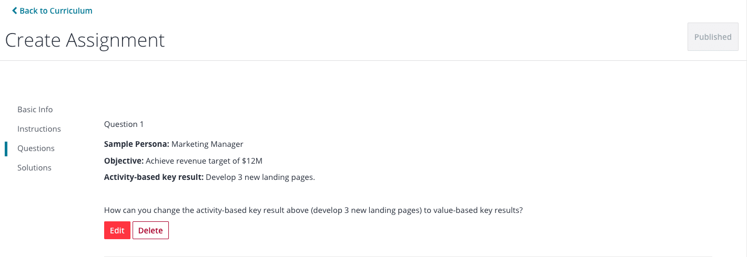Click the bold Sample Persona label
747x257 pixels.
point(137,144)
